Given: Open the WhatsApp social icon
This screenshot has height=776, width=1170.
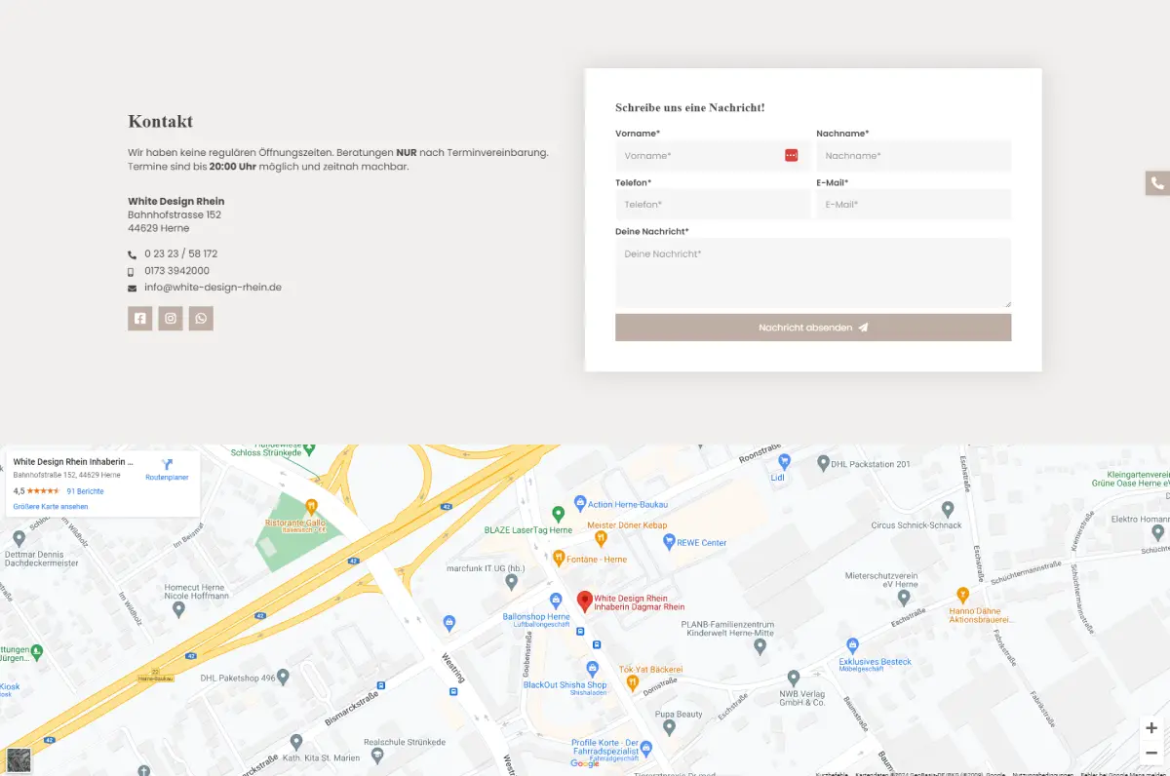Looking at the screenshot, I should pyautogui.click(x=201, y=319).
